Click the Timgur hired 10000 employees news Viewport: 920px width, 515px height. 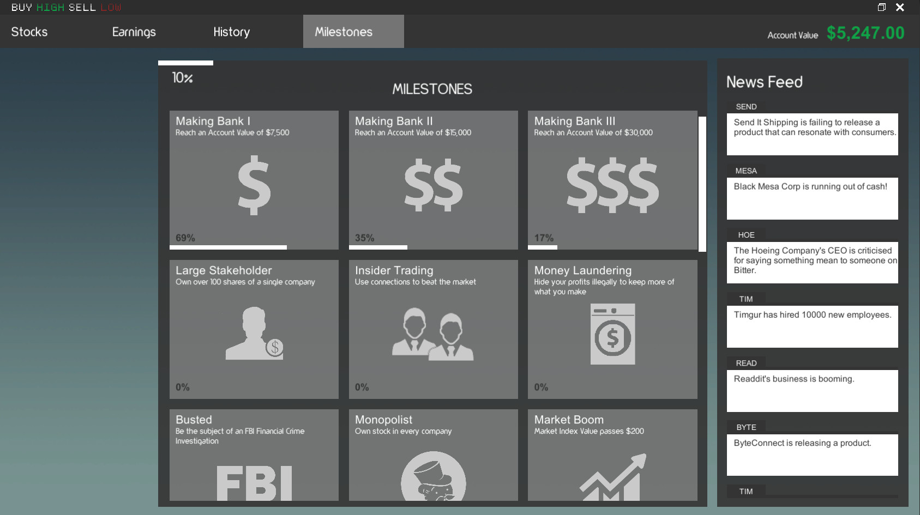click(812, 326)
